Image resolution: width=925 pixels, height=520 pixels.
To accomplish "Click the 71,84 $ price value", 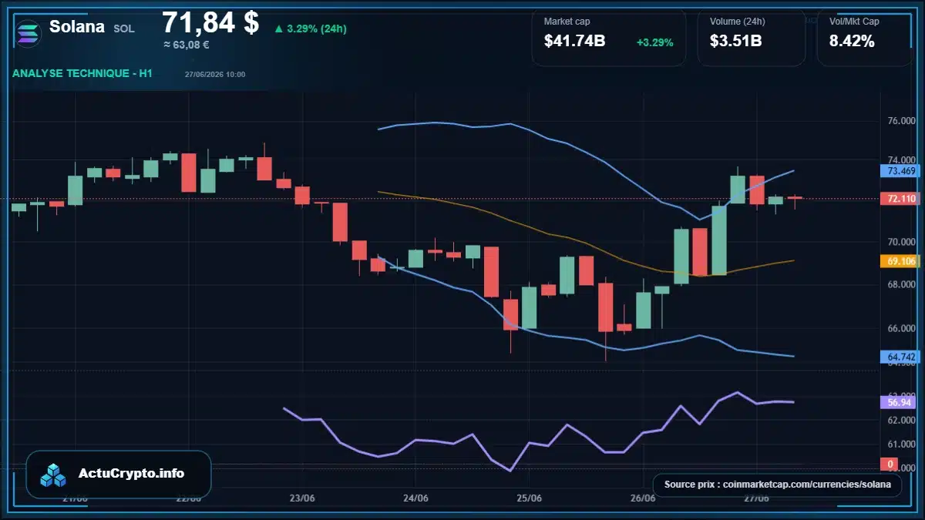I will (x=210, y=22).
